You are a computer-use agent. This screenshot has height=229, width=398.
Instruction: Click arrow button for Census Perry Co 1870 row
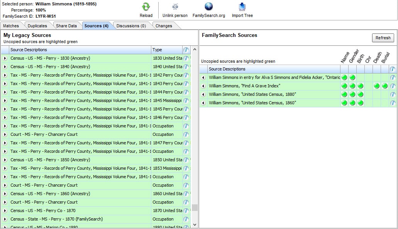[5, 211]
